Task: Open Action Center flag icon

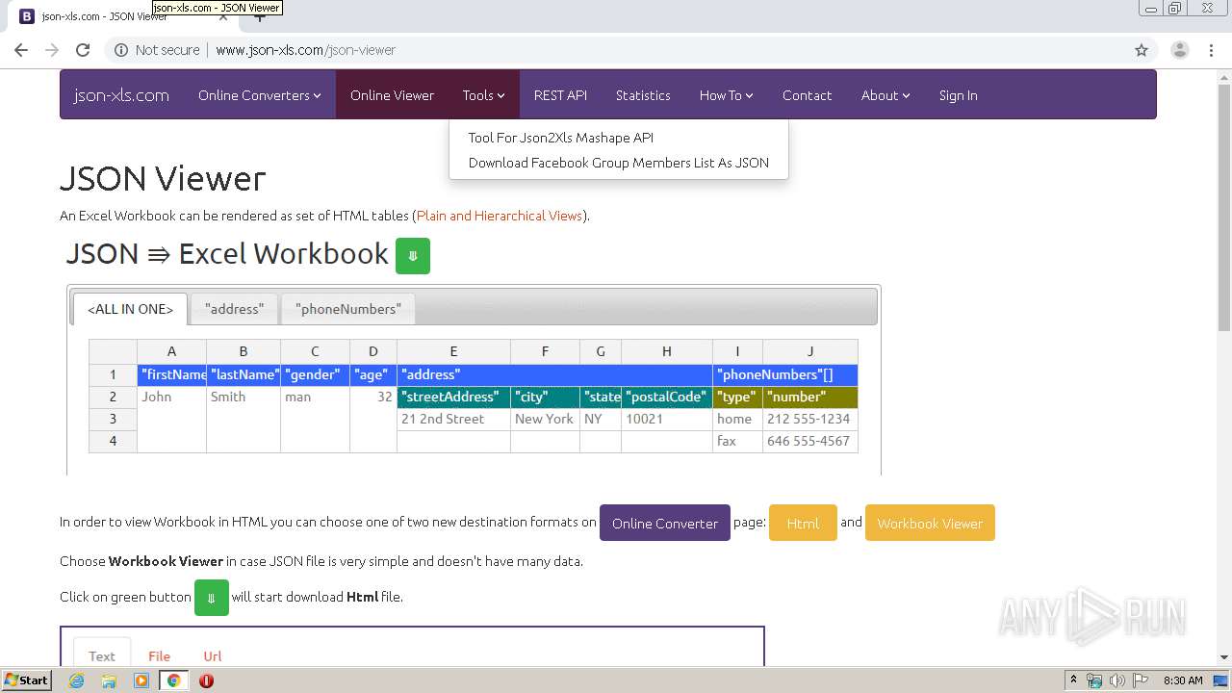Action: pos(1140,680)
